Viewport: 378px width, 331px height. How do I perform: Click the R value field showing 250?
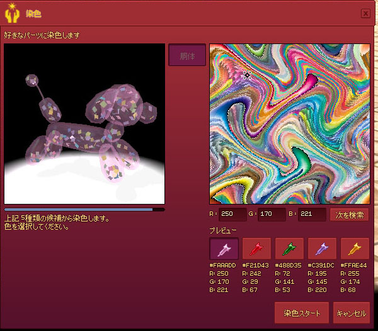point(232,214)
